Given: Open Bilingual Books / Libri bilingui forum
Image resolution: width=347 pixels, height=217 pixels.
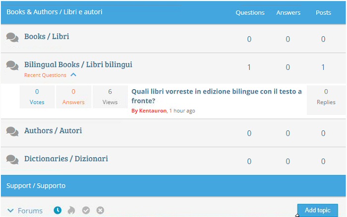Looking at the screenshot, I should point(78,64).
